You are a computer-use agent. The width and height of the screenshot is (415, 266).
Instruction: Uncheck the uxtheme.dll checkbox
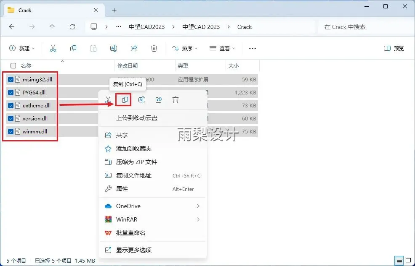(x=11, y=106)
